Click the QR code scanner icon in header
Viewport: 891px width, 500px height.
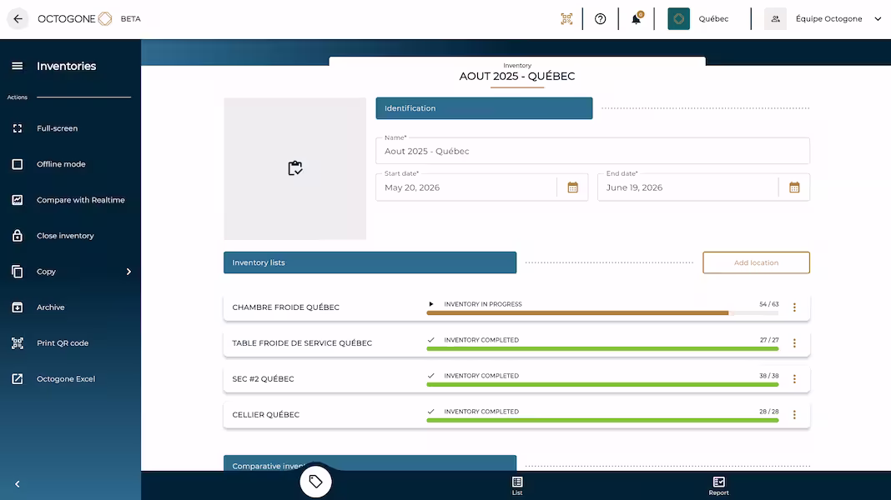(566, 19)
